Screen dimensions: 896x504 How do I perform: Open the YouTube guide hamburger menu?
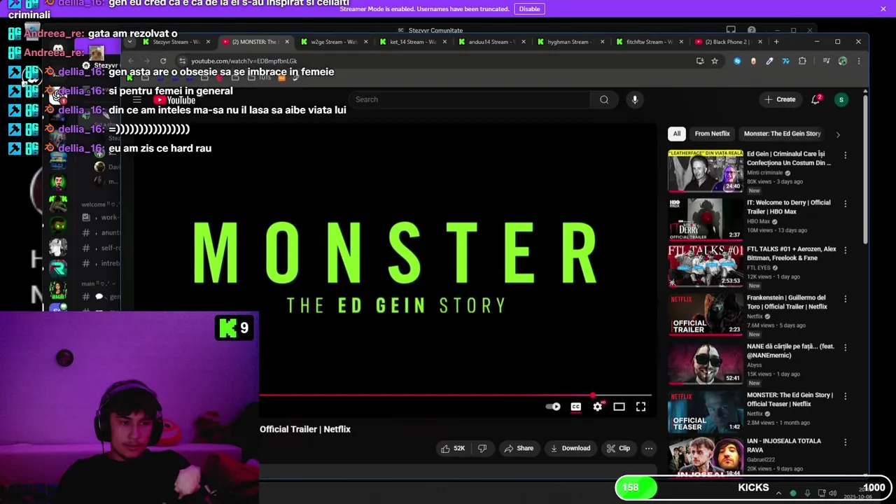[137, 100]
